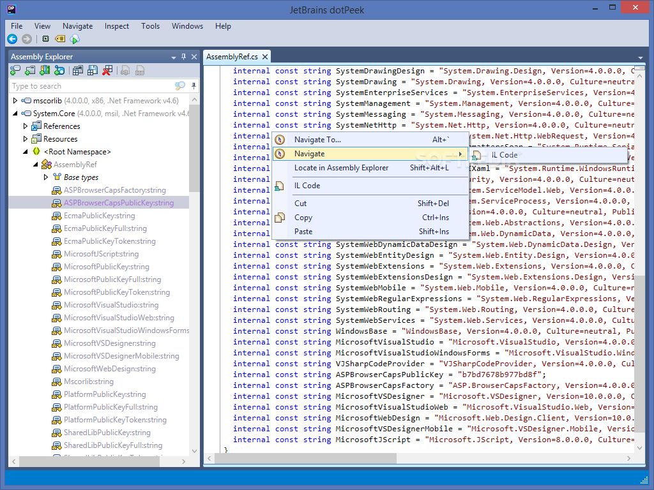Click the Export to Project icon
Viewport: 654px width, 490px height.
[125, 70]
